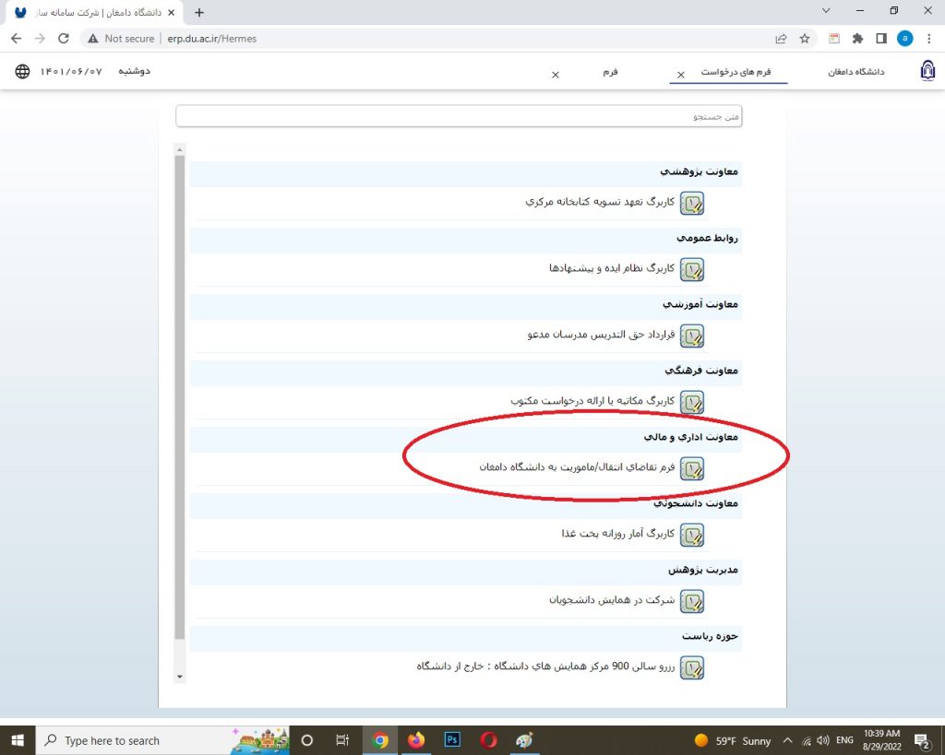Viewport: 945px width, 755px height.
Task: Bookmark the page with the star icon
Action: point(805,39)
